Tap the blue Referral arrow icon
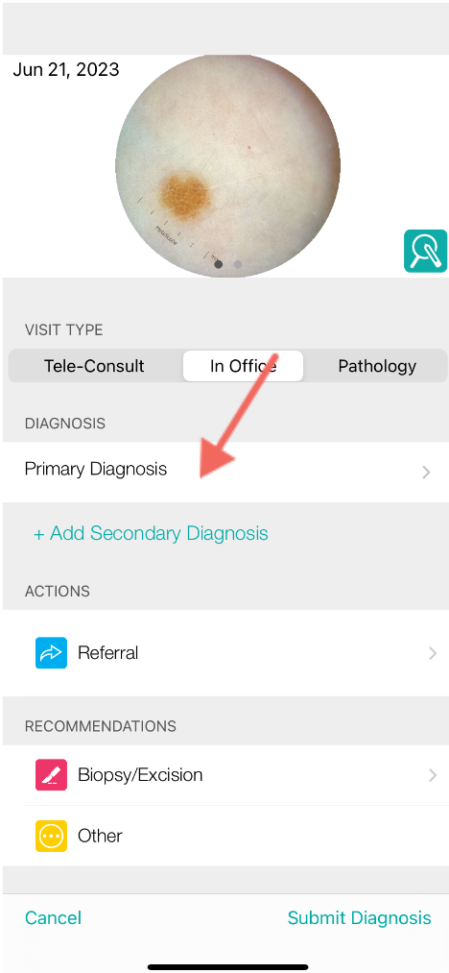Viewport: 449px width, 973px height. point(51,652)
